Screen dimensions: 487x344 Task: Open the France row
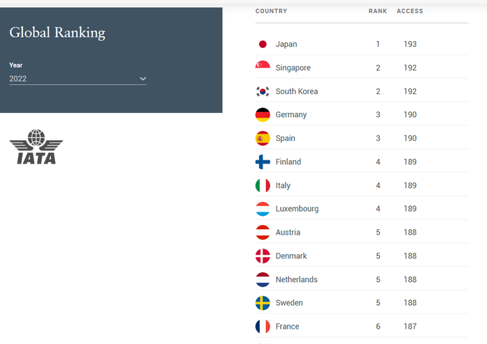362,327
